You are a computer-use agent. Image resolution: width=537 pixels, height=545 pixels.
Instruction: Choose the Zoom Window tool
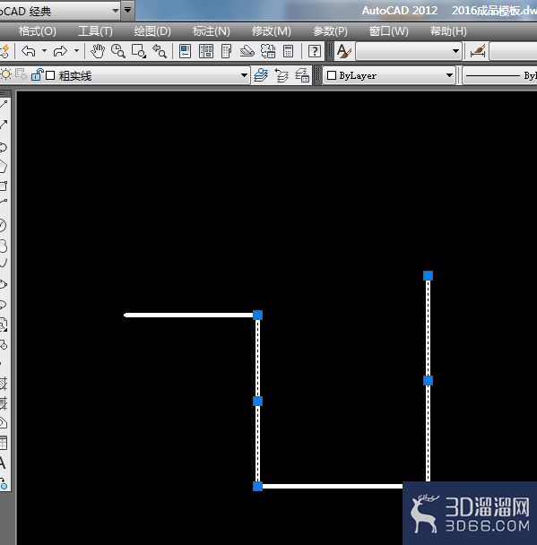139,51
